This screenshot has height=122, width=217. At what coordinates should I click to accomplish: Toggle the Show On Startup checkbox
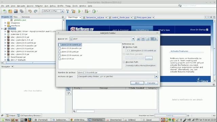coord(207,30)
